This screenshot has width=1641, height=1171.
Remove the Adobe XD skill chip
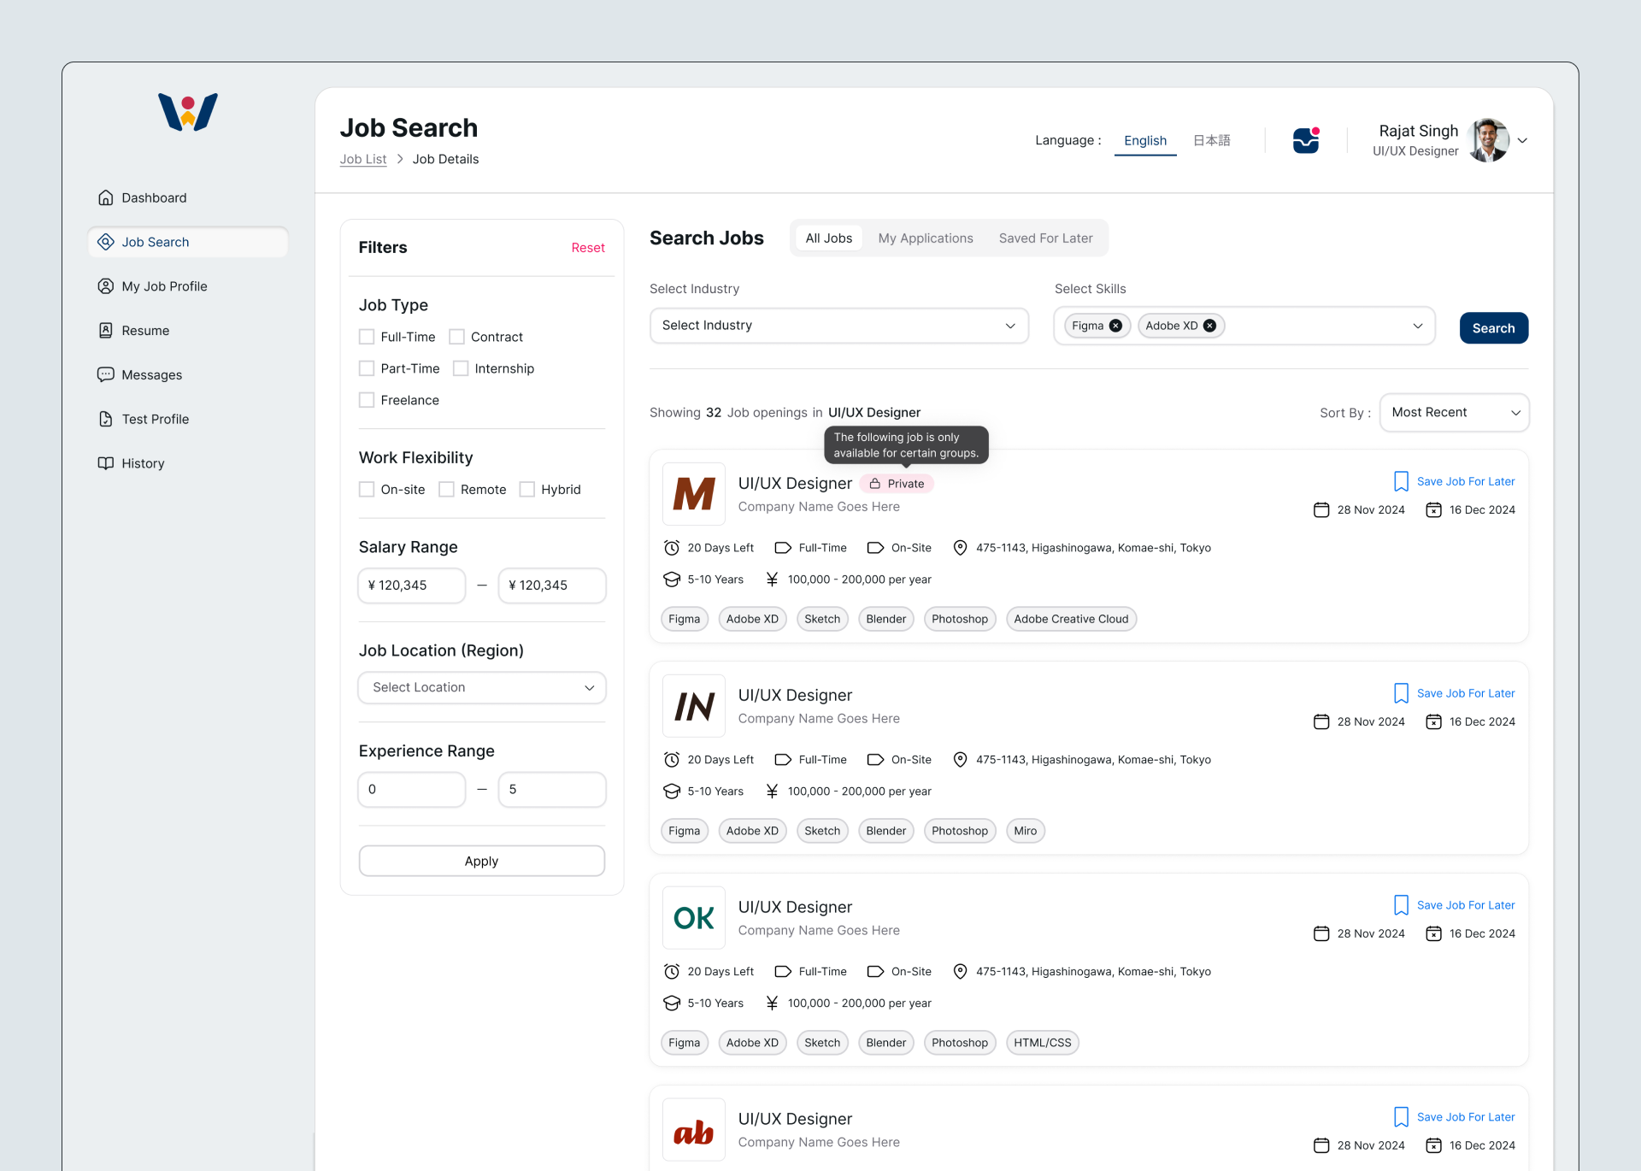[1209, 326]
